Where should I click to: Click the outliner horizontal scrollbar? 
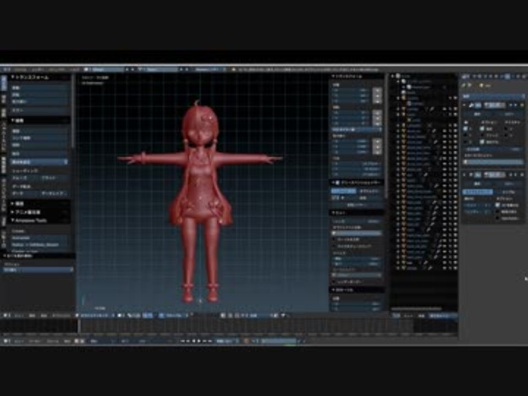coord(416,308)
